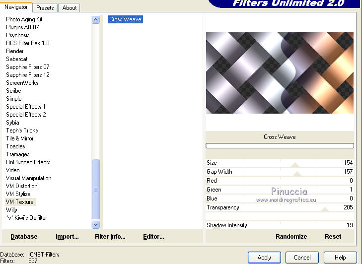
Task: Select Render category
Action: coord(15,51)
